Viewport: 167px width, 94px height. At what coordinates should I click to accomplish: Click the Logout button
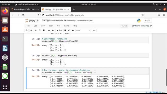[148, 20]
